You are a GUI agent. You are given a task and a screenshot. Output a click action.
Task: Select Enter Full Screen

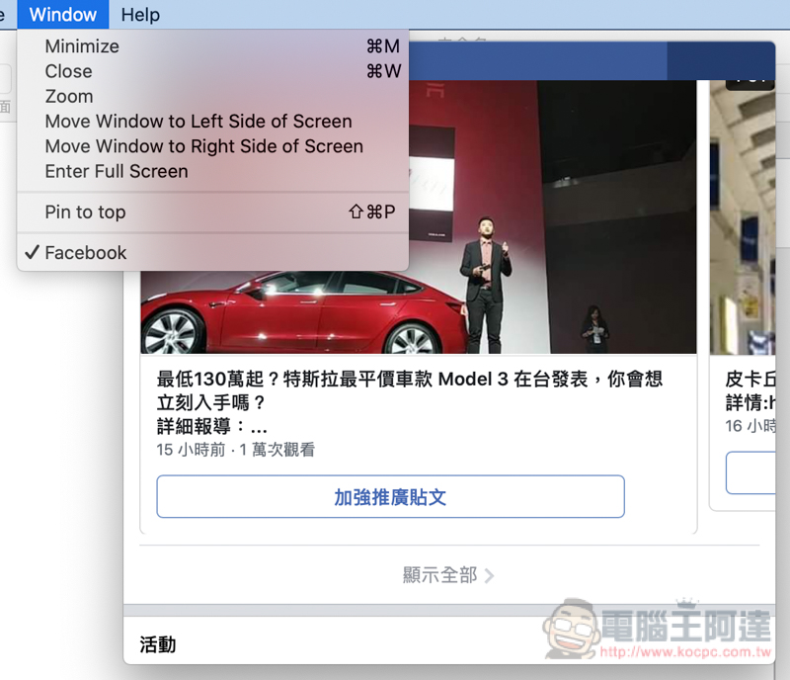click(212, 172)
